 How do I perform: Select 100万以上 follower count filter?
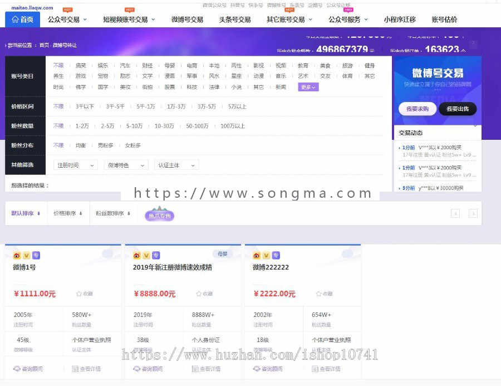pos(233,126)
